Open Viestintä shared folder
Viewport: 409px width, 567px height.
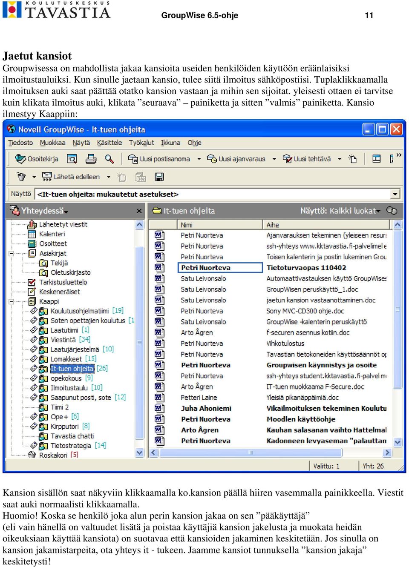pyautogui.click(x=63, y=340)
